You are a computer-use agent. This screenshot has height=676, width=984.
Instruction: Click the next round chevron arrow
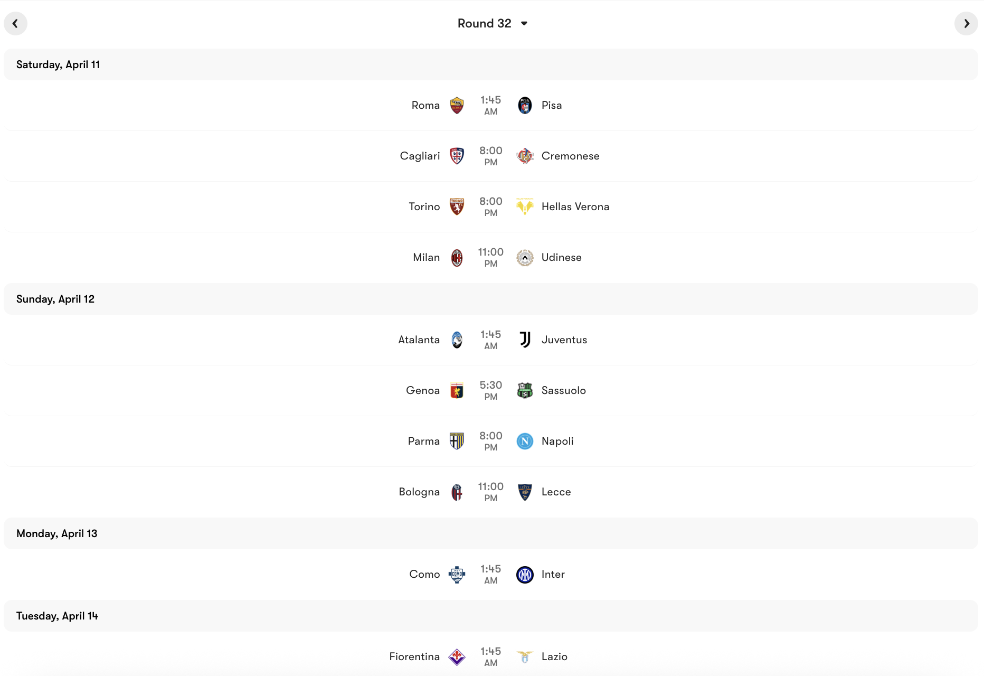pos(967,23)
